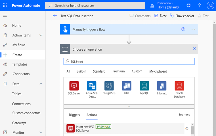The image size is (216, 136).
Task: Click the Save button
Action: coord(160,16)
